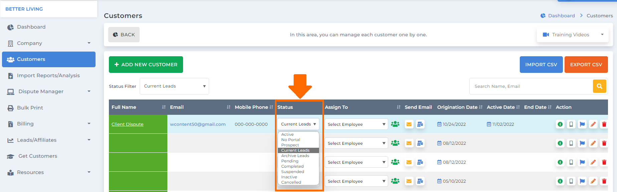
Task: Choose Inactive in the status list
Action: point(298,177)
